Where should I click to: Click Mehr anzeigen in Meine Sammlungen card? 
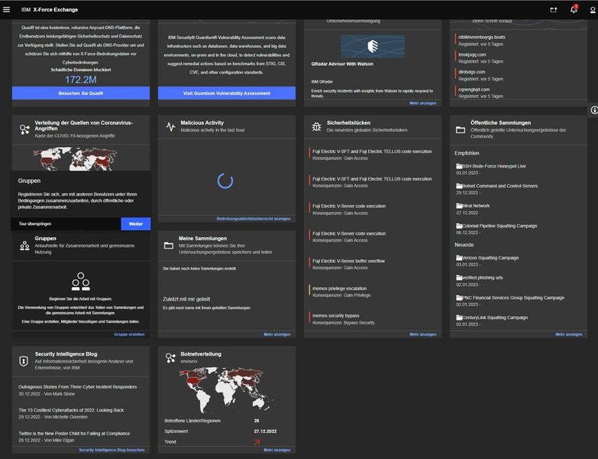click(277, 334)
